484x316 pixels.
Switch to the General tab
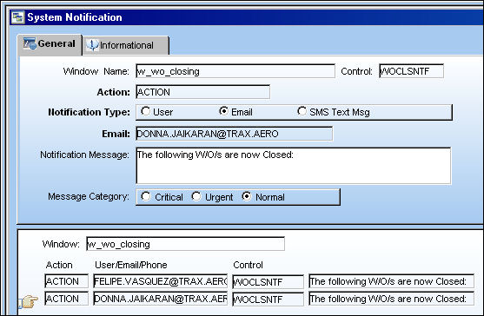(x=50, y=44)
